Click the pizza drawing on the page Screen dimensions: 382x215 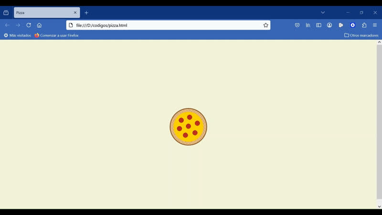[x=188, y=127]
